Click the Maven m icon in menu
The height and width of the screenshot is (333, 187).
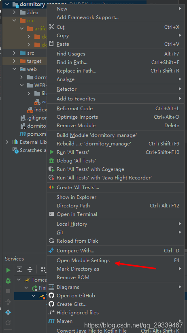pos(51,321)
